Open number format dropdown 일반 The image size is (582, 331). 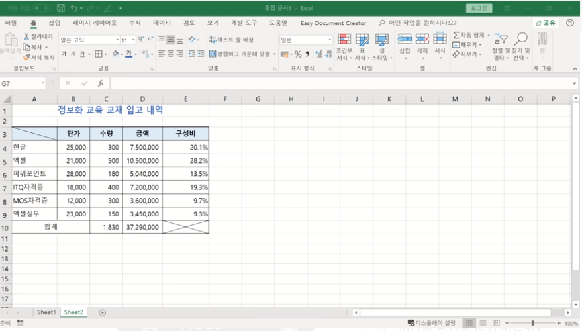330,40
